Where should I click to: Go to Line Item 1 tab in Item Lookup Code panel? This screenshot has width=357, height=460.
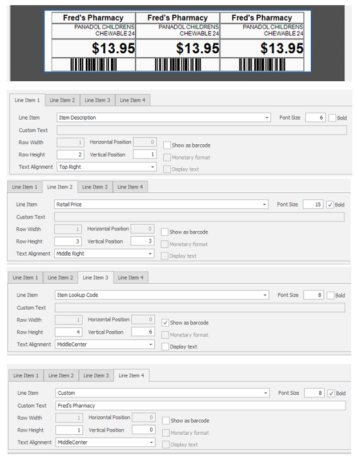25,278
